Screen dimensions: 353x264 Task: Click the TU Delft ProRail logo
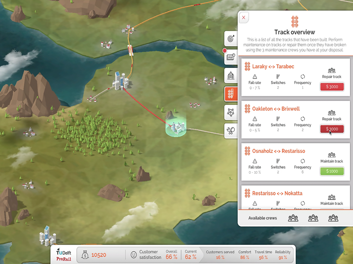[x=64, y=254]
